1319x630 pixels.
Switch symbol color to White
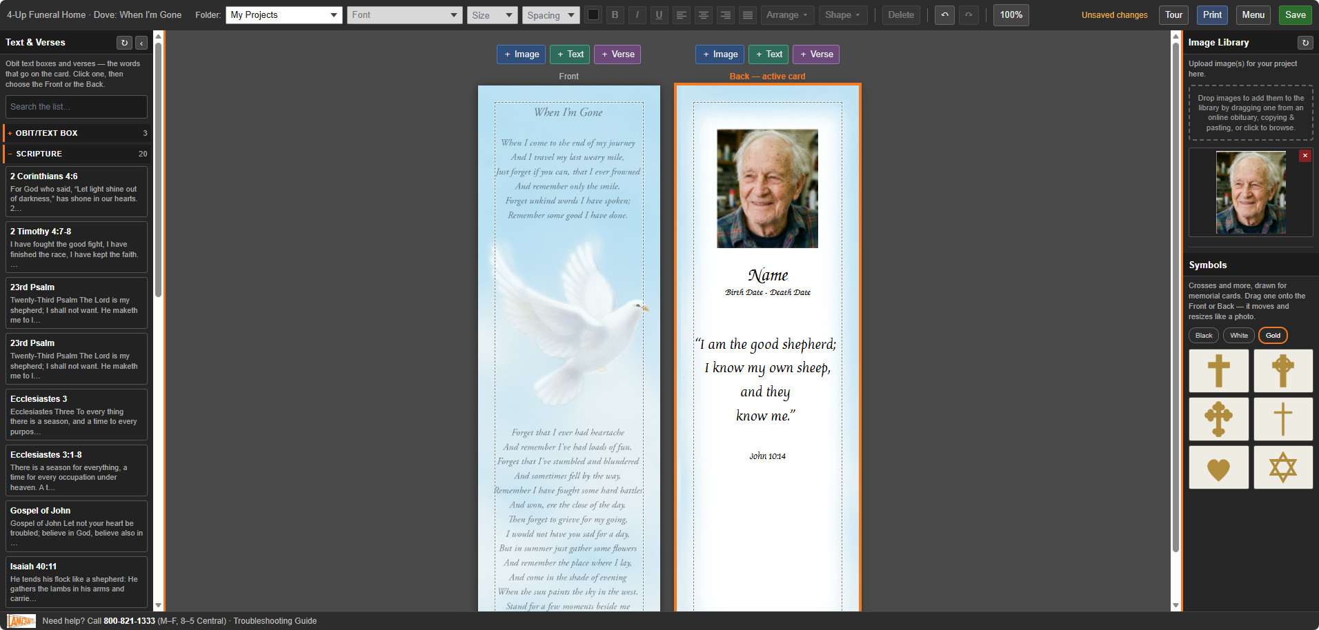pos(1239,336)
